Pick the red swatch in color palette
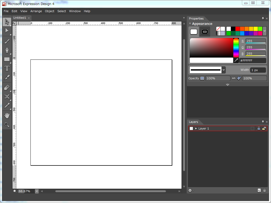This screenshot has width=271, height=203. [238, 29]
